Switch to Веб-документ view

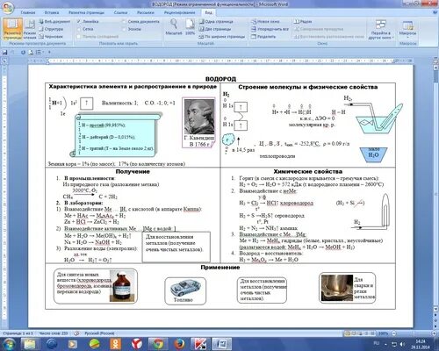54,22
